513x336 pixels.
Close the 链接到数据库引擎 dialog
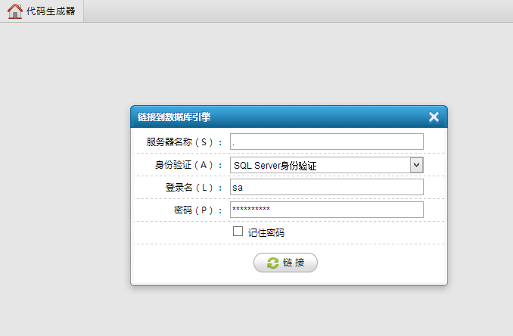[x=434, y=117]
